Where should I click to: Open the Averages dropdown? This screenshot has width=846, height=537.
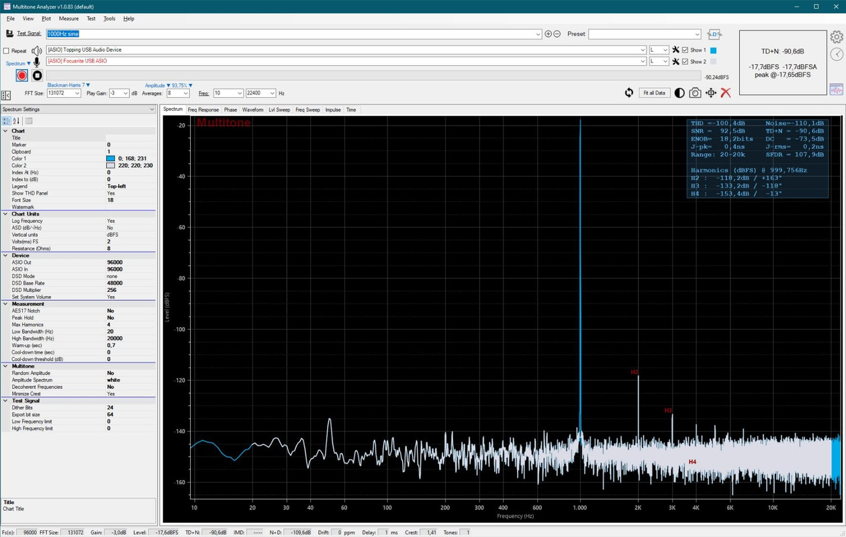pos(186,93)
